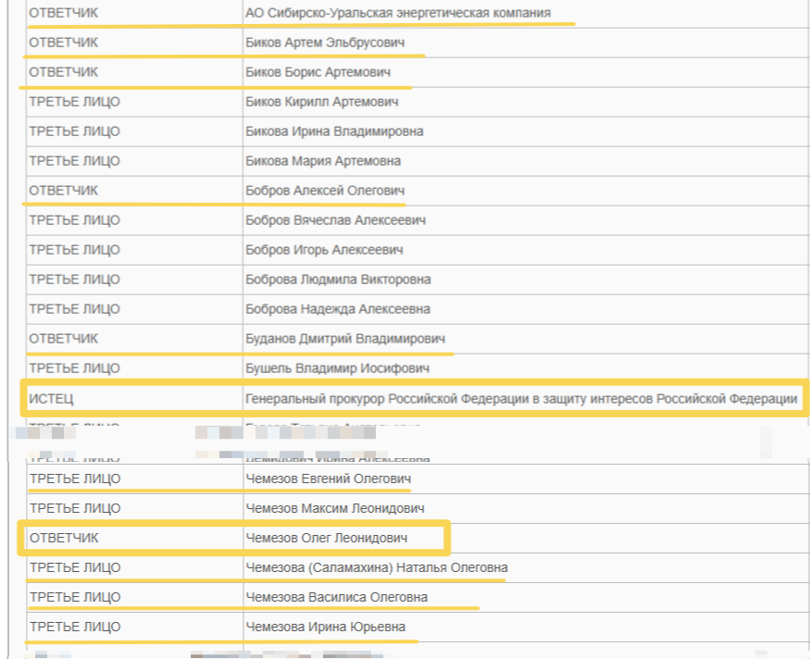Click 'ТРЕТЬЕ ЛИЦО' in the Боброва Людмила row
Viewport: 810px width, 659px height.
(74, 280)
